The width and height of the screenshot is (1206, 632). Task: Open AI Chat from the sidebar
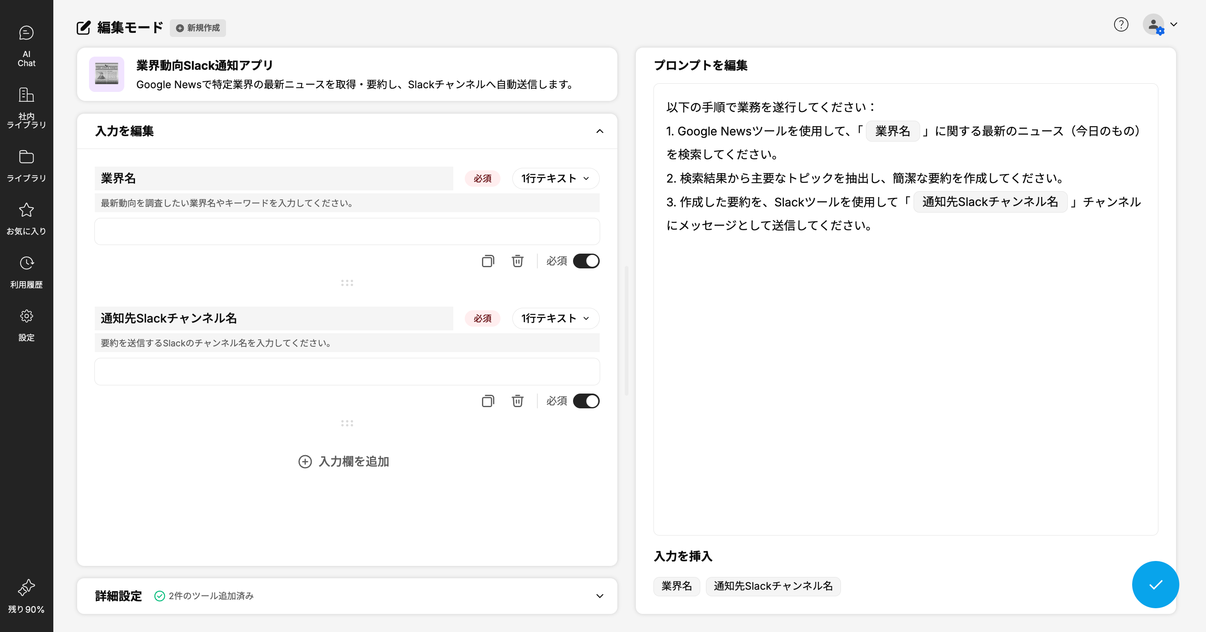tap(26, 46)
